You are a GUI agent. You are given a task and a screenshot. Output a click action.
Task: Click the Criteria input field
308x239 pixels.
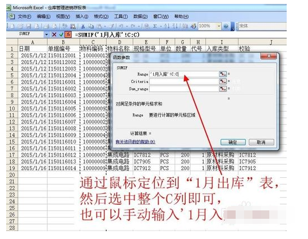(183, 81)
